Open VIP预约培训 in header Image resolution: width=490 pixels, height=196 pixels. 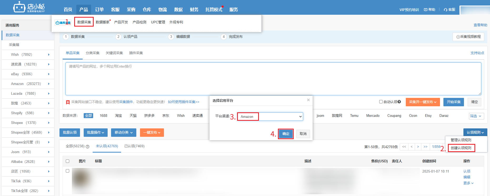tap(409, 10)
